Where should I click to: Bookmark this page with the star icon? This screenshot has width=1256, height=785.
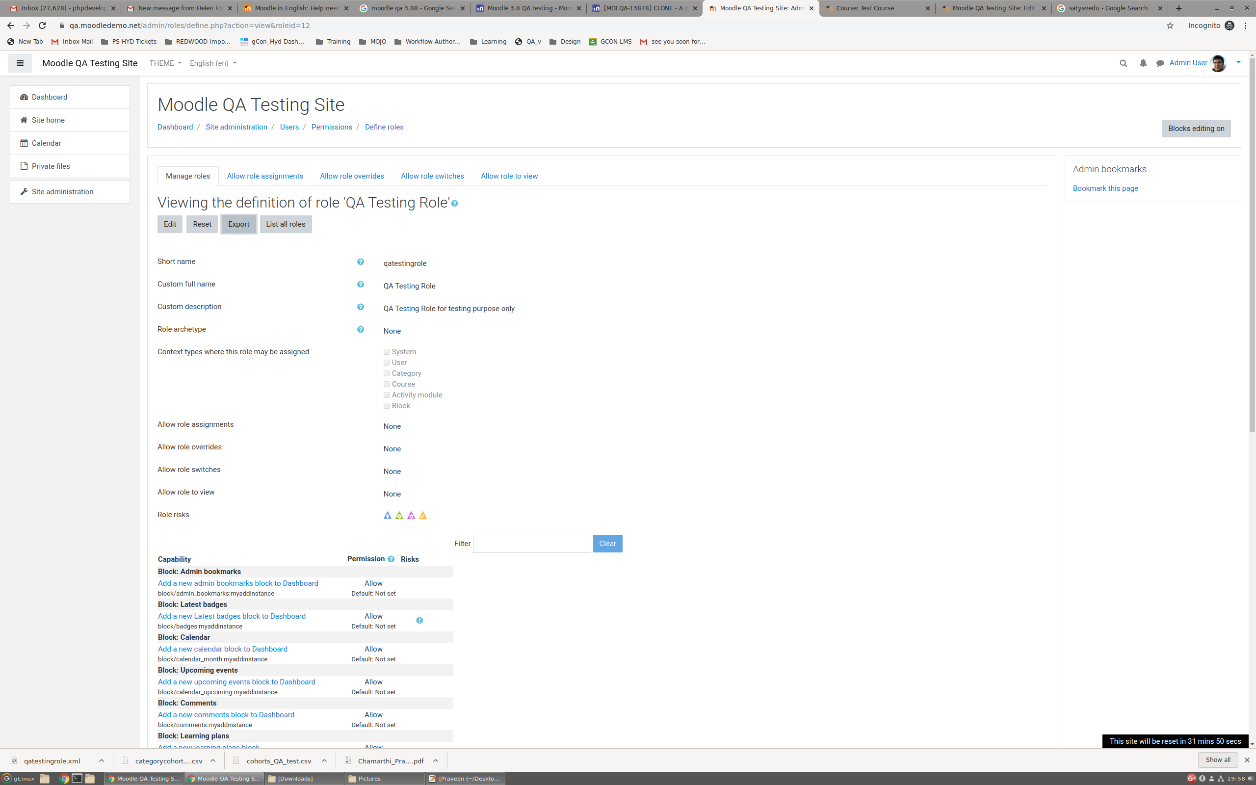(x=1170, y=26)
